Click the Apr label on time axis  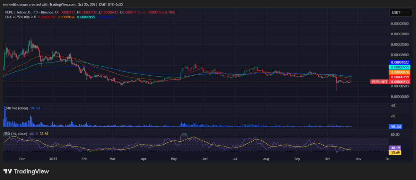pyautogui.click(x=144, y=159)
